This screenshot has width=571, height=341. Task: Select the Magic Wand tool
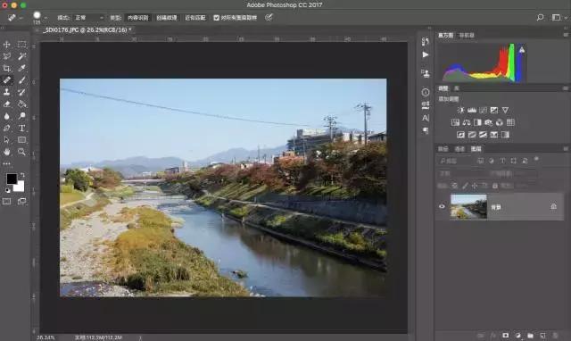[21, 56]
